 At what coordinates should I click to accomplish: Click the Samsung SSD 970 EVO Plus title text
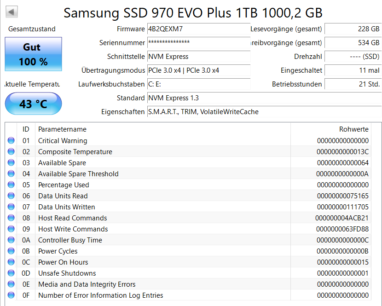pos(193,13)
